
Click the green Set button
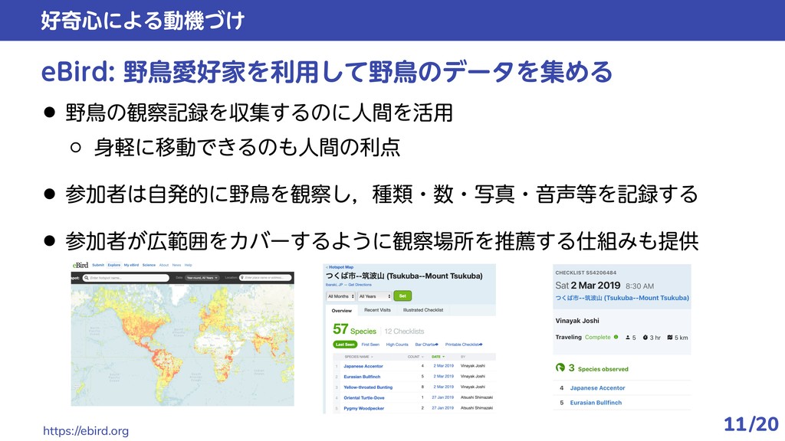tap(402, 296)
